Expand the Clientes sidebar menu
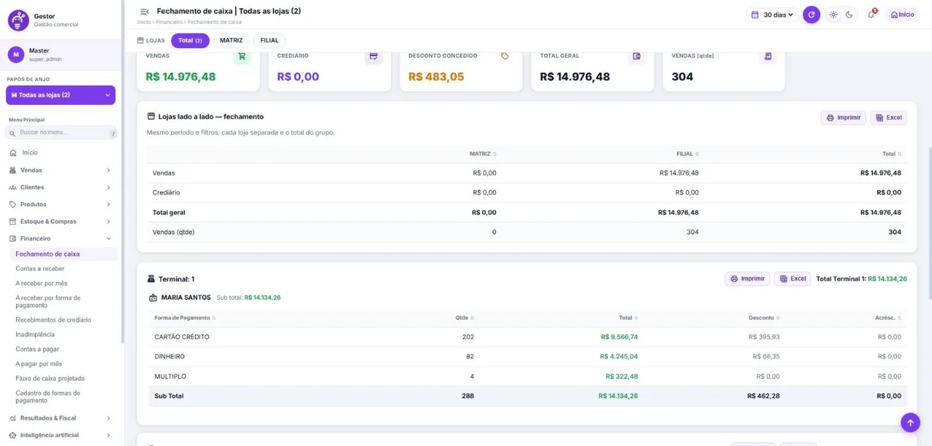The width and height of the screenshot is (932, 446). pyautogui.click(x=60, y=187)
